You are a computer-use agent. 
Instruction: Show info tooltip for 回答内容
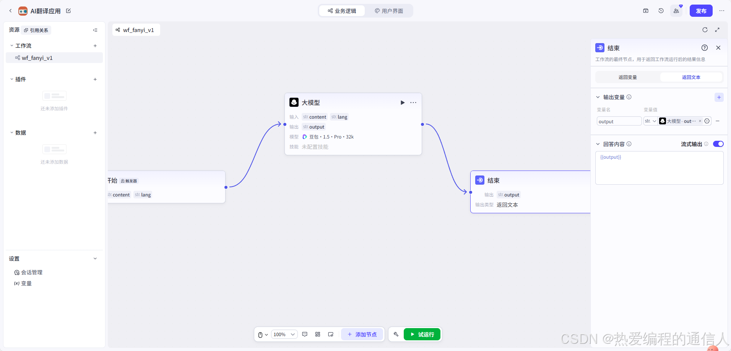point(629,144)
